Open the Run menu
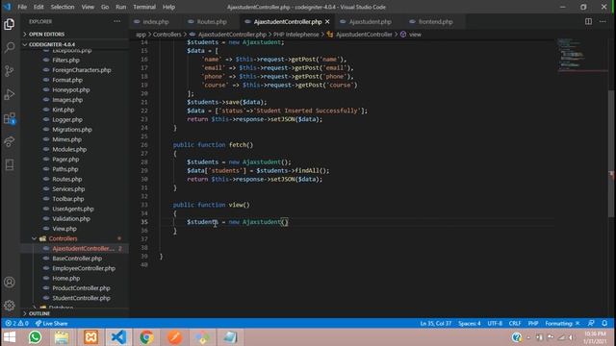 click(121, 7)
